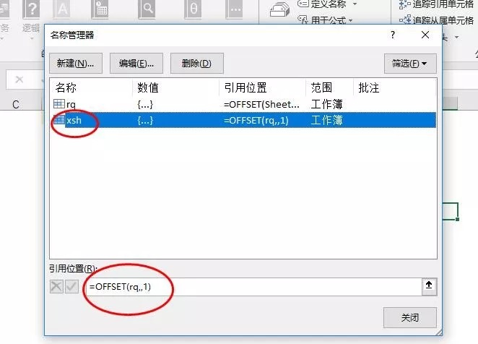
Task: Click the 关闭 button
Action: coord(409,317)
